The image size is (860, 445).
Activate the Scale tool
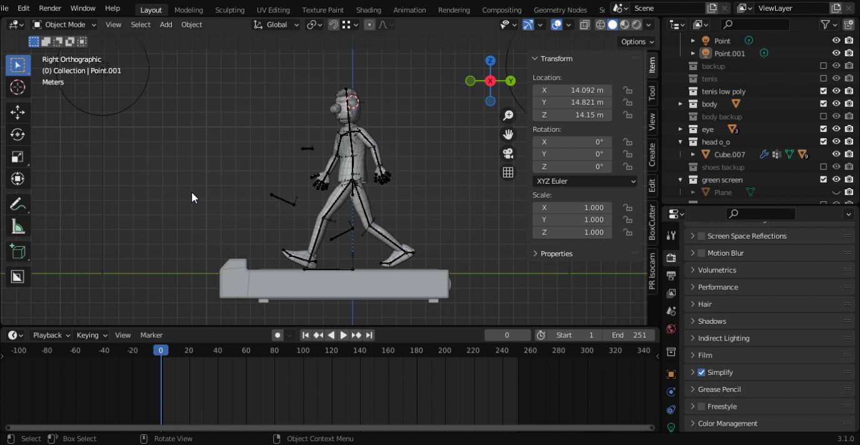pos(17,157)
